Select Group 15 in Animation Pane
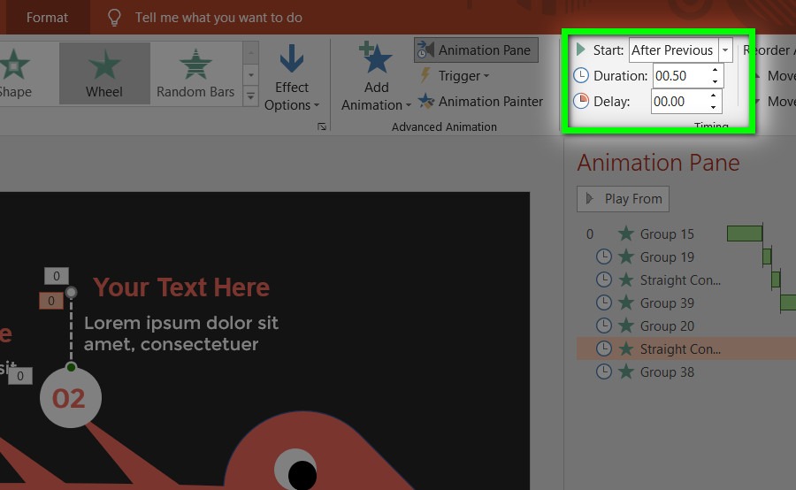This screenshot has height=490, width=796. coord(667,234)
